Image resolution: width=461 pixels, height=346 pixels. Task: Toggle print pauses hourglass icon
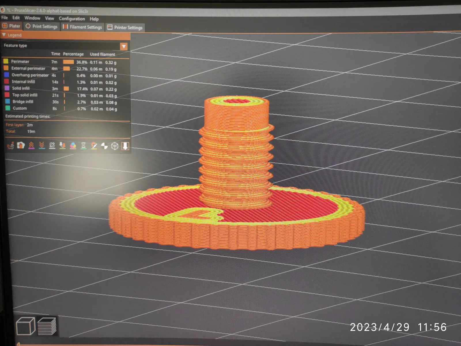[83, 146]
